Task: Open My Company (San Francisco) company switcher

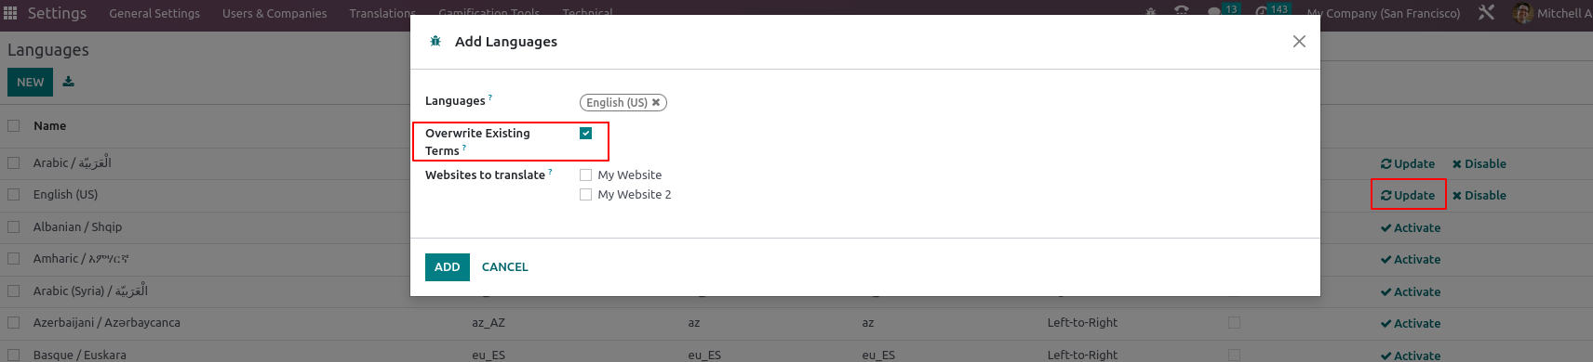Action: click(1383, 13)
